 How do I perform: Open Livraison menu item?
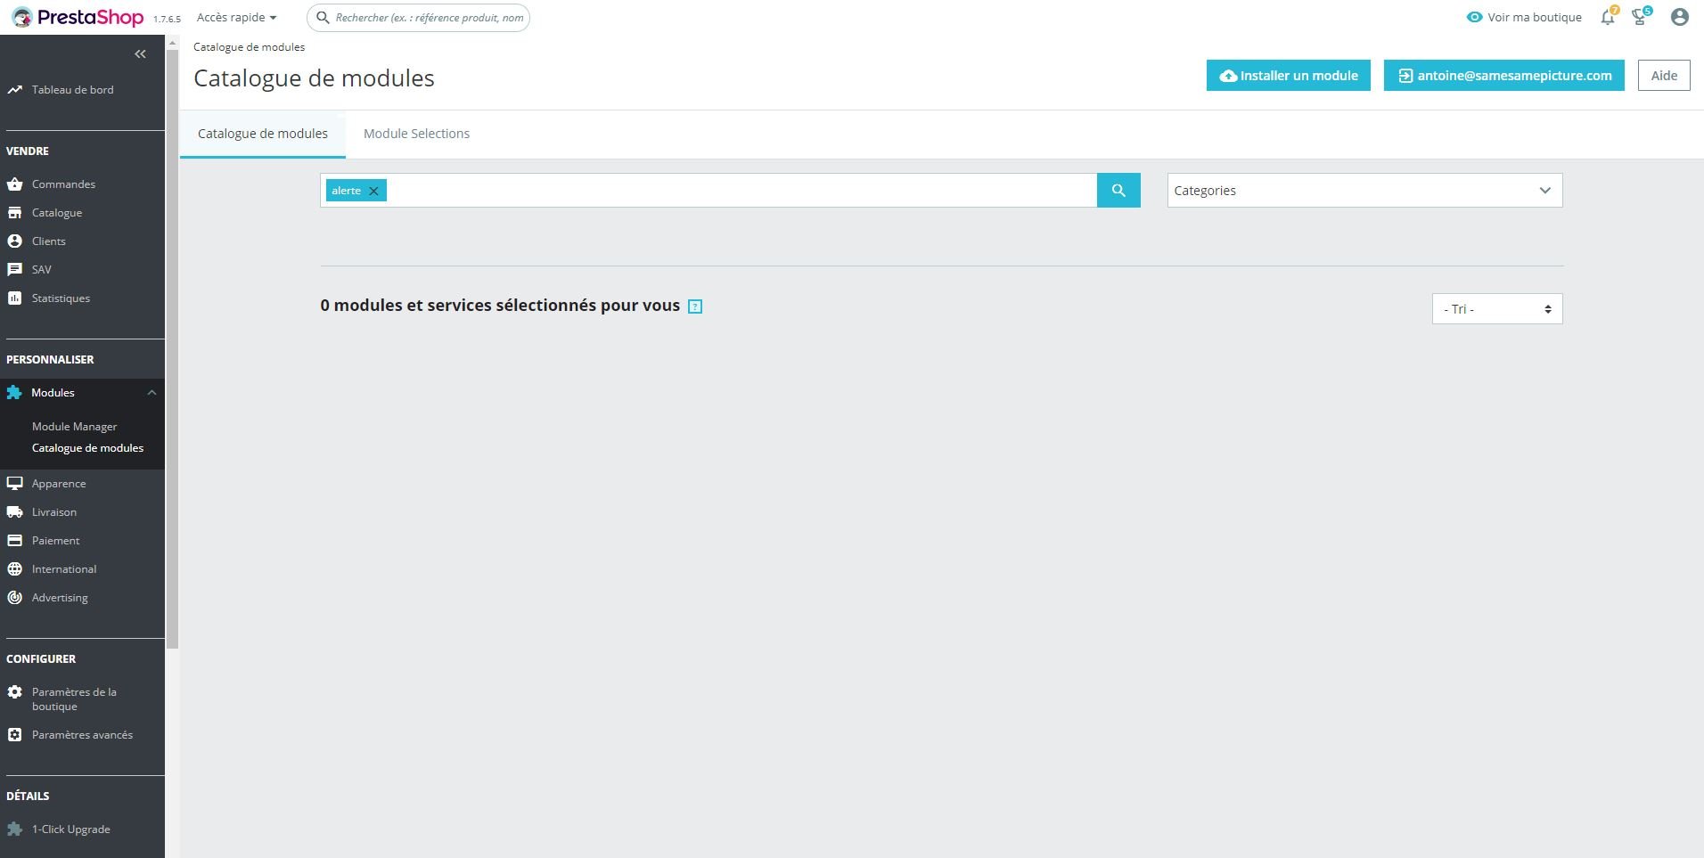pos(54,512)
